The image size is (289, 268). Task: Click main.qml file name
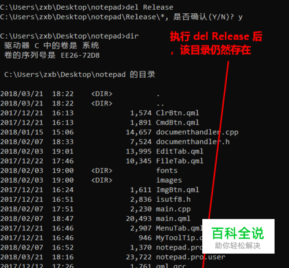(x=173, y=219)
